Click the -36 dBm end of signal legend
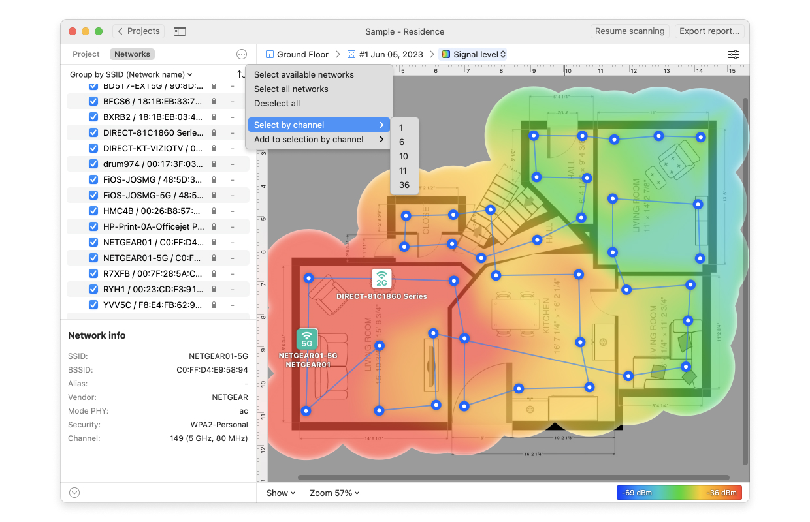This screenshot has height=522, width=810. click(722, 493)
